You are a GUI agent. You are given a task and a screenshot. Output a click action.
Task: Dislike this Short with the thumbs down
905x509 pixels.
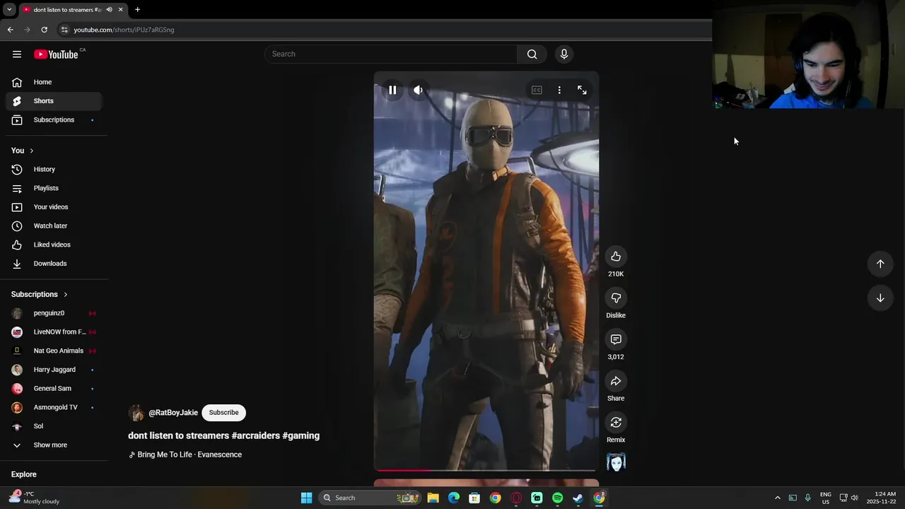(616, 298)
